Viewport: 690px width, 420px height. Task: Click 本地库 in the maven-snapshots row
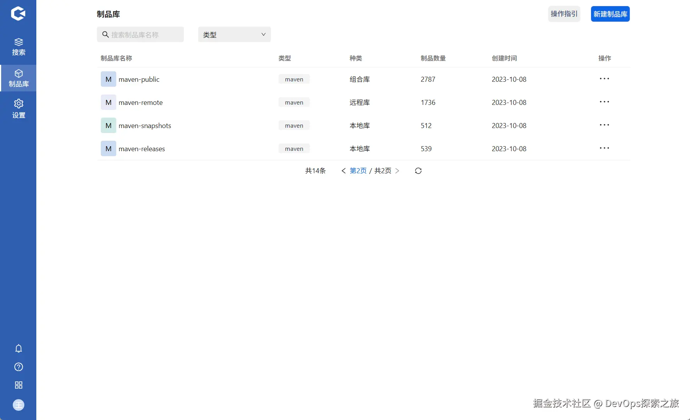click(360, 125)
